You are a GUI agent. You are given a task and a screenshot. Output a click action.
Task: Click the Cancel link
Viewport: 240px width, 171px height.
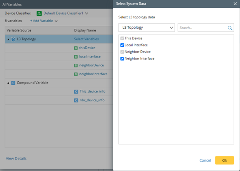click(x=205, y=160)
